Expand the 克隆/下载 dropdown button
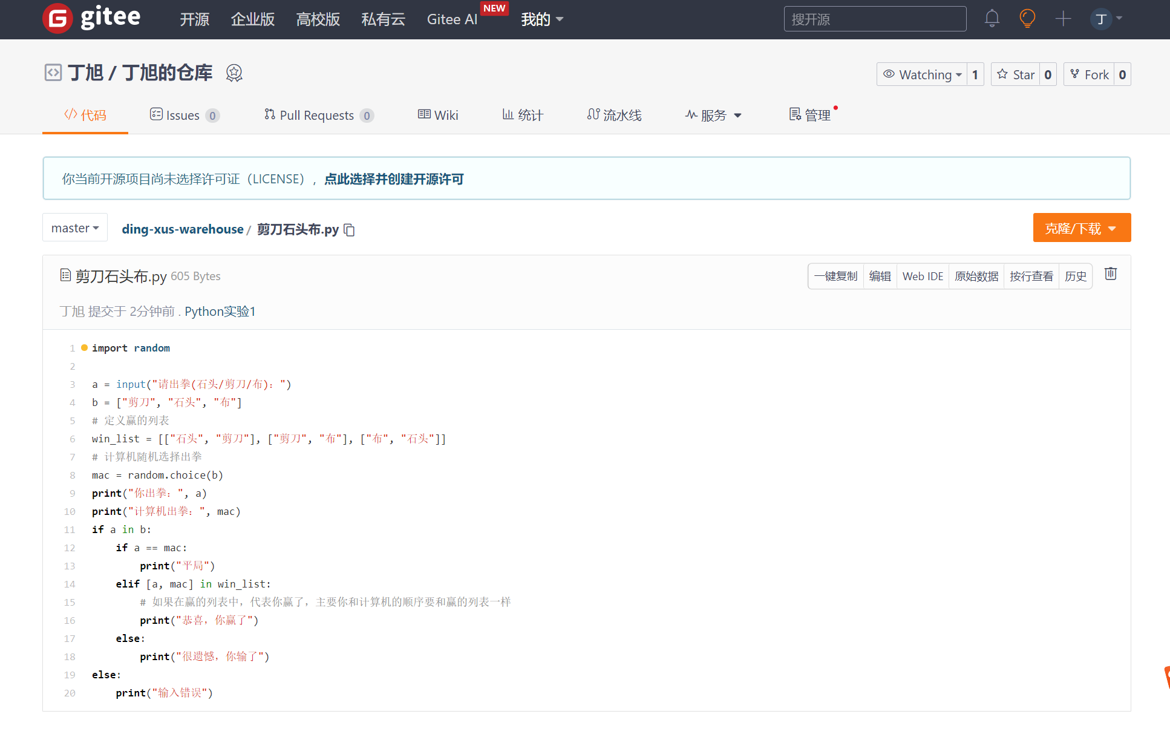 coord(1081,228)
